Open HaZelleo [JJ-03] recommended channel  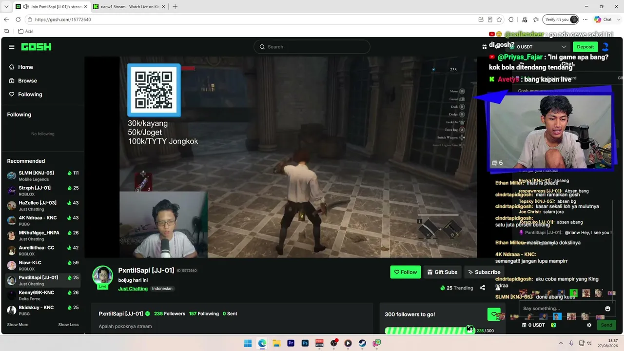tap(43, 206)
